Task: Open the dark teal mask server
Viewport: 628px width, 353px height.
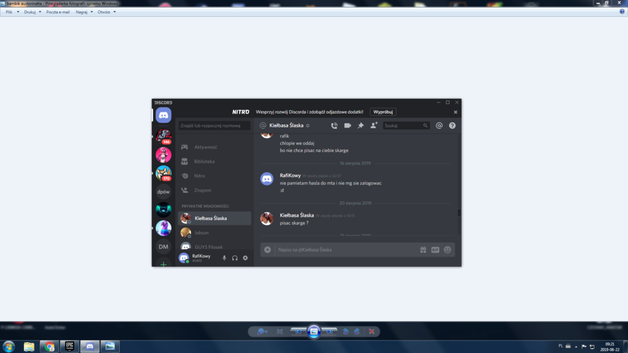Action: pyautogui.click(x=163, y=210)
